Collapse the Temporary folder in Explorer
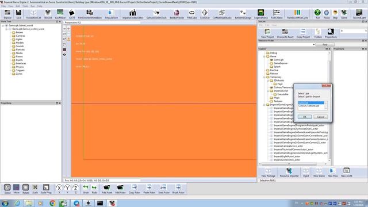Viewport: 368px width, 207px height. click(x=264, y=77)
